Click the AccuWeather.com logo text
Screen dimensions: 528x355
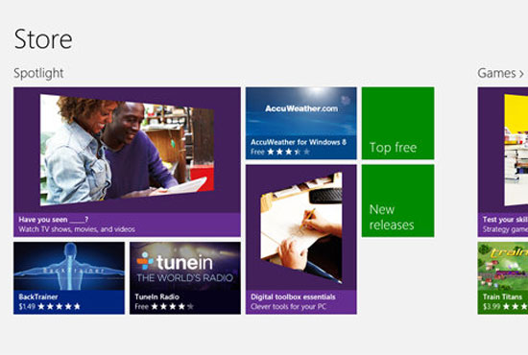click(301, 108)
